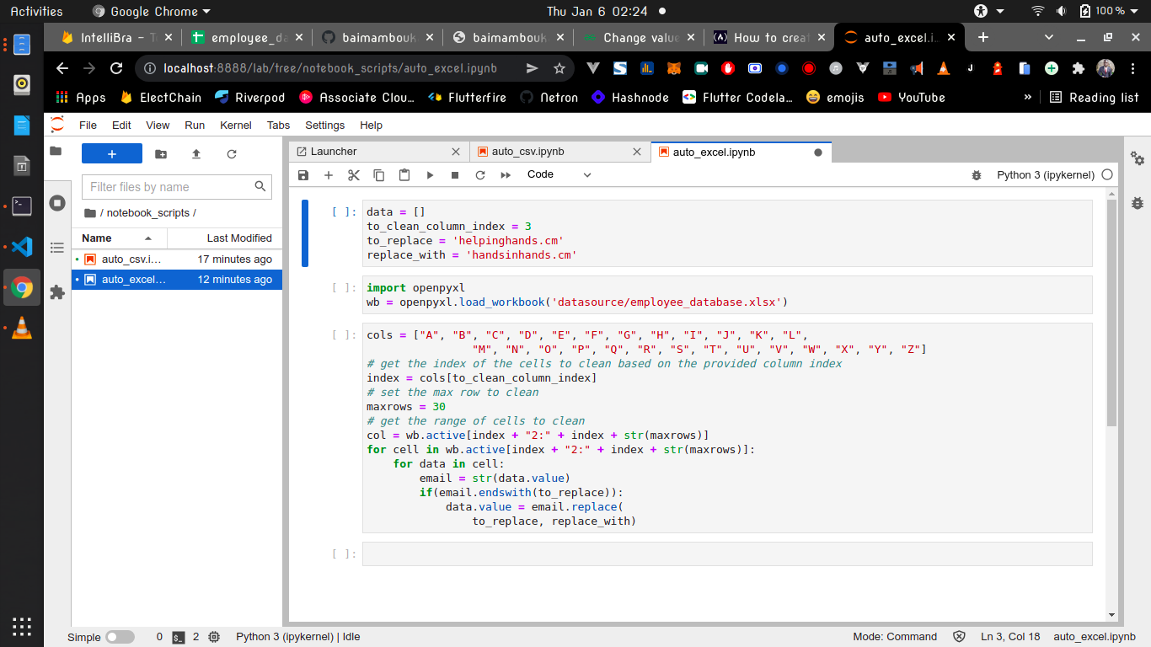Run the current cell with the play icon
Image resolution: width=1151 pixels, height=647 pixels.
click(x=430, y=174)
